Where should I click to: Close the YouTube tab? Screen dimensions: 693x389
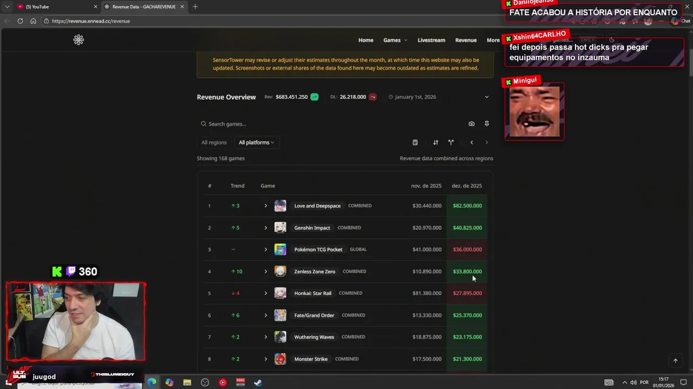coord(96,6)
